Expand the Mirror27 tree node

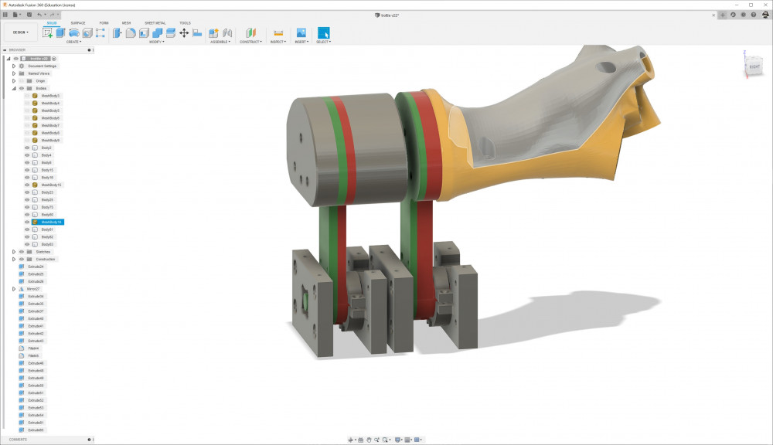[x=13, y=289]
